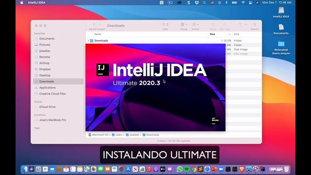Select Desktop in the Finder sidebar
311x175 pixels.
point(58,75)
